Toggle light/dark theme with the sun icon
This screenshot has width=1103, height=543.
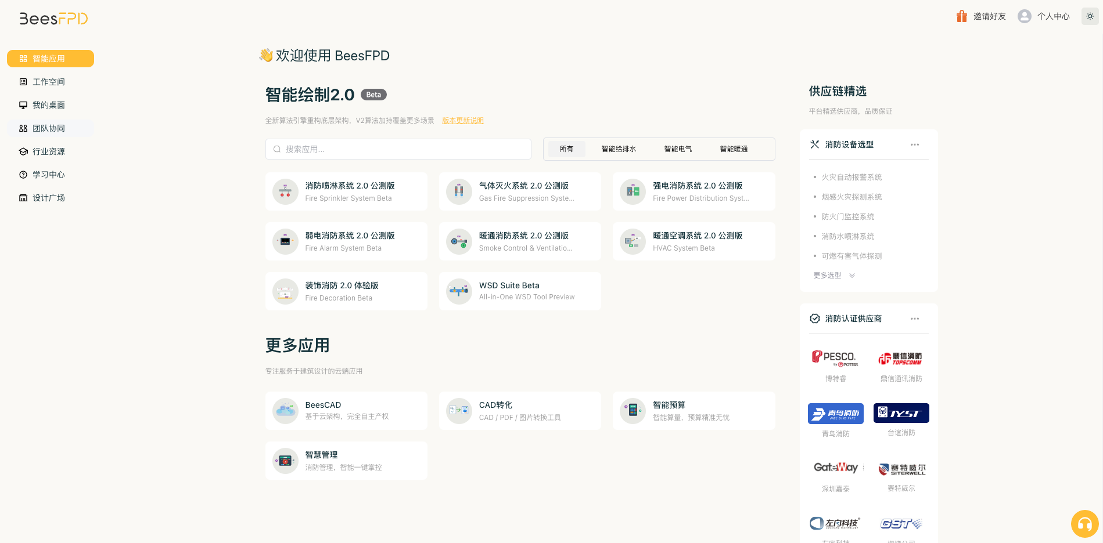pyautogui.click(x=1089, y=16)
